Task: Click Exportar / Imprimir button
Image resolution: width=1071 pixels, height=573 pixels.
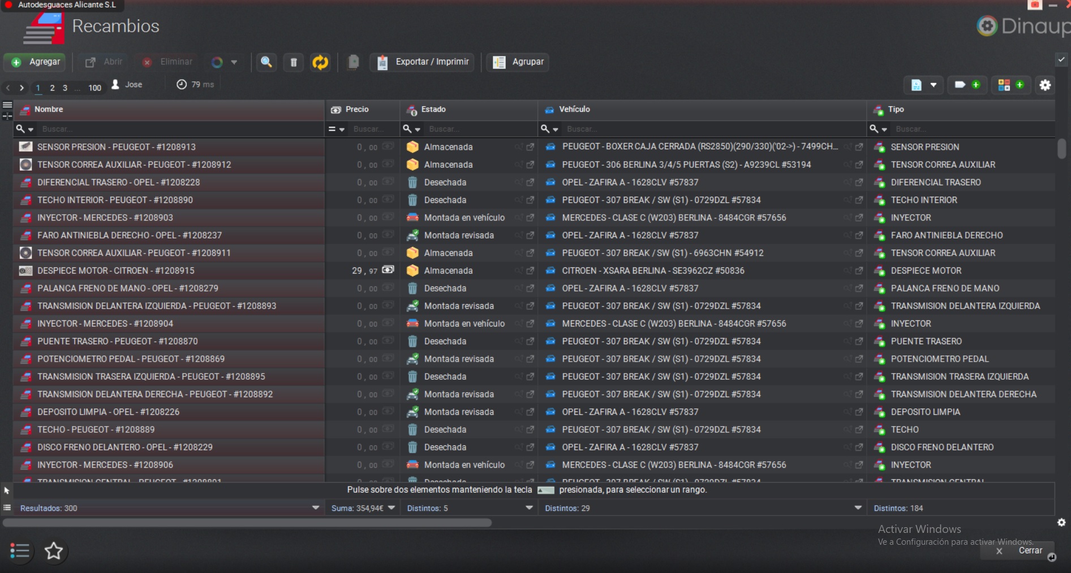Action: tap(422, 62)
